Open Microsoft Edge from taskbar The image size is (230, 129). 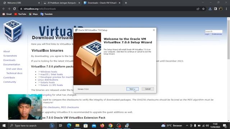pos(69,125)
